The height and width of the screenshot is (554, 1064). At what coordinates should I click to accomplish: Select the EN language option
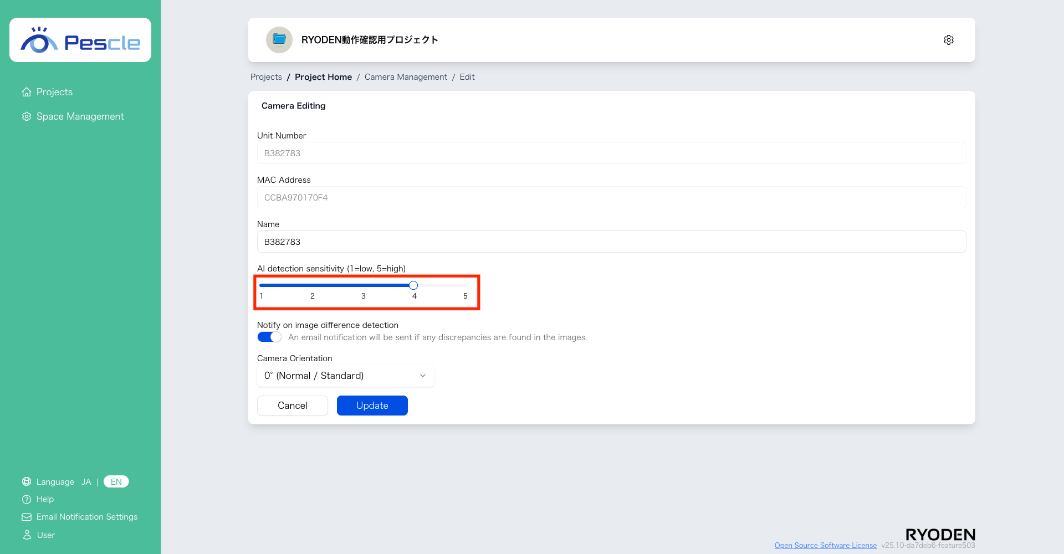(x=116, y=482)
